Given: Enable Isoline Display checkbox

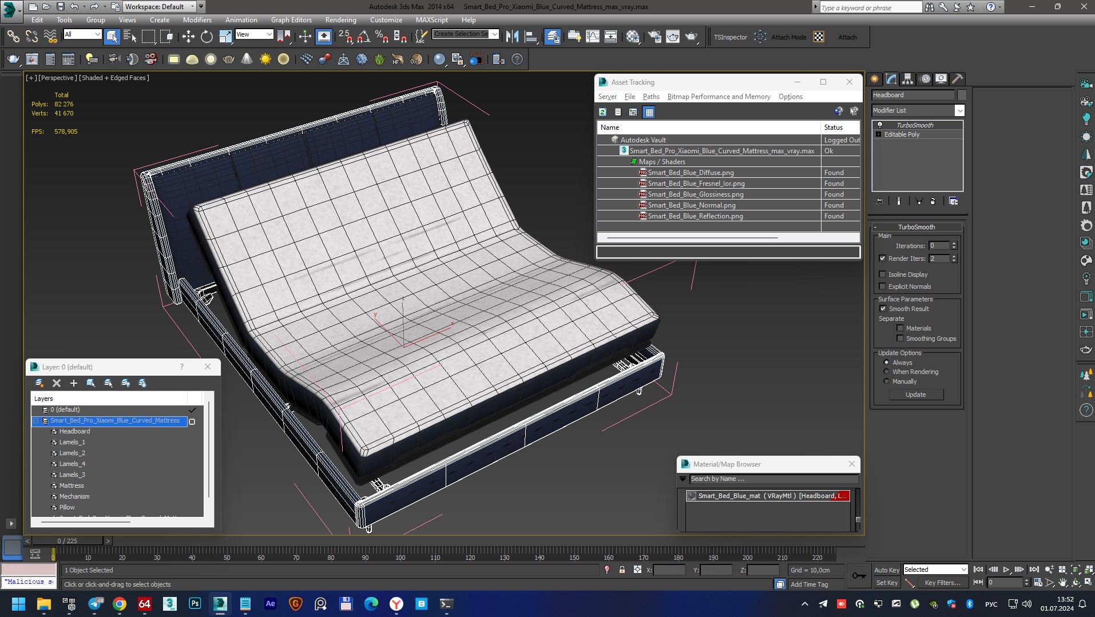Looking at the screenshot, I should pos(882,274).
